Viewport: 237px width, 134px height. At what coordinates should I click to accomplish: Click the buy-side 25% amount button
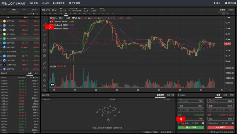181,110
